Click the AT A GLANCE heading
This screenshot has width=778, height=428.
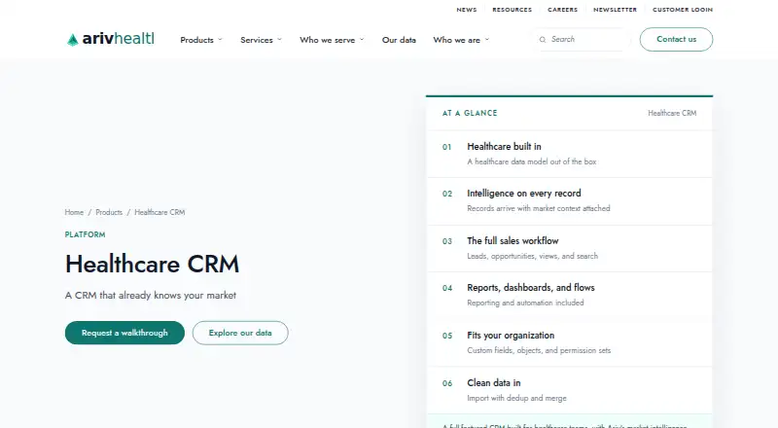(470, 113)
